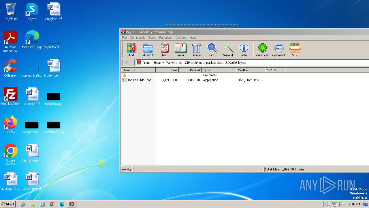Open fashioneasil... document on desktop
The image size is (369, 208).
click(x=32, y=153)
